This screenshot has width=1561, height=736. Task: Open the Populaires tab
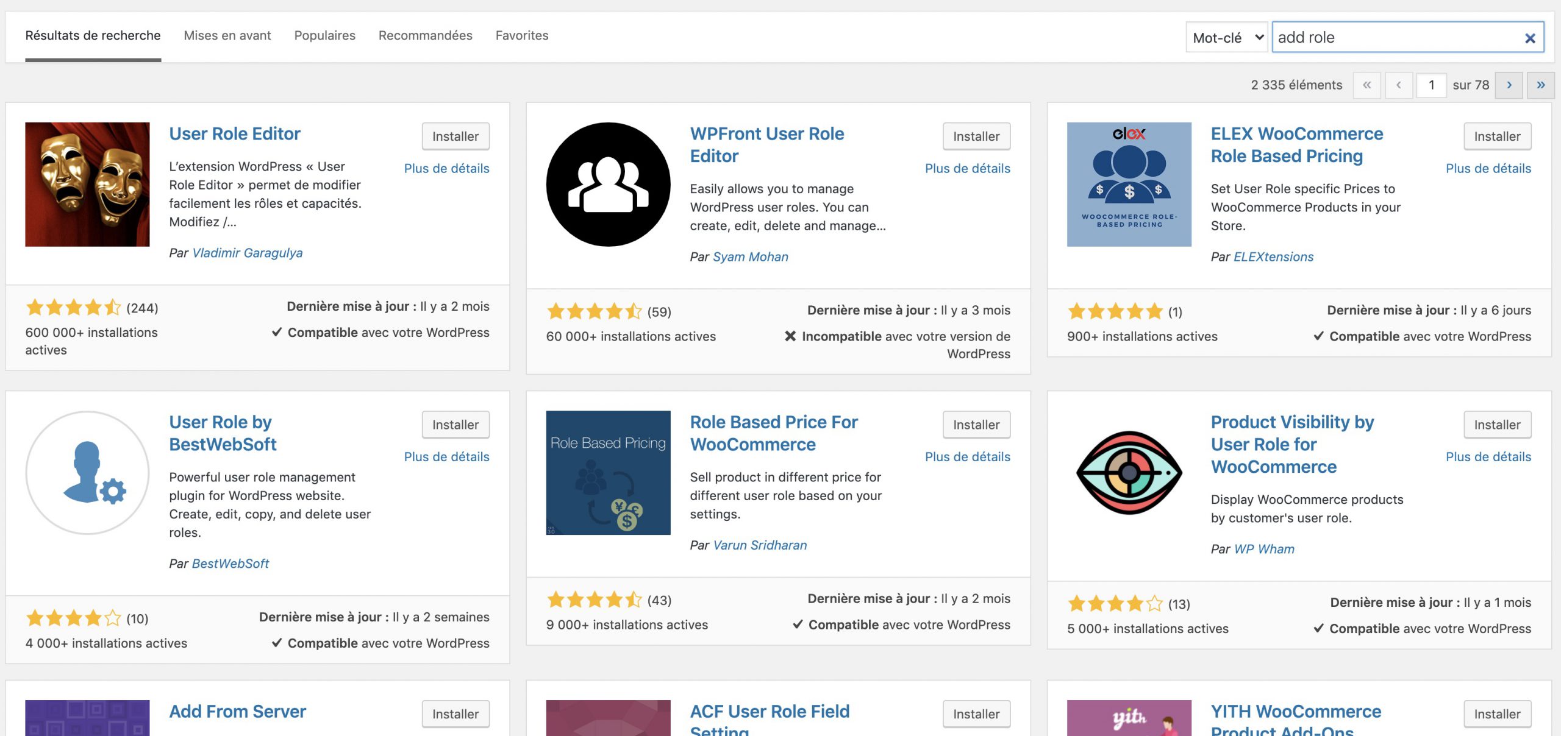[x=324, y=35]
